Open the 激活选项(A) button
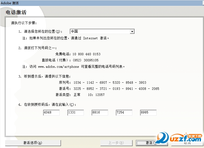Screen dimensions: 204x148 pyautogui.click(x=33, y=143)
